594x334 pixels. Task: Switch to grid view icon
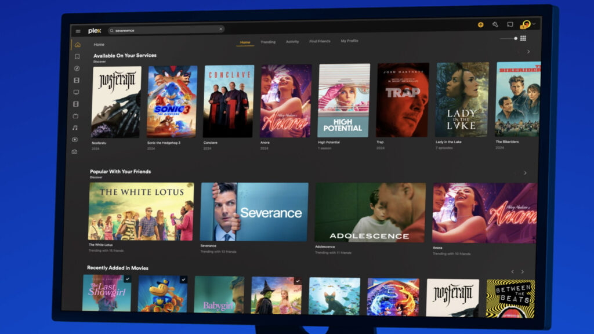[523, 38]
